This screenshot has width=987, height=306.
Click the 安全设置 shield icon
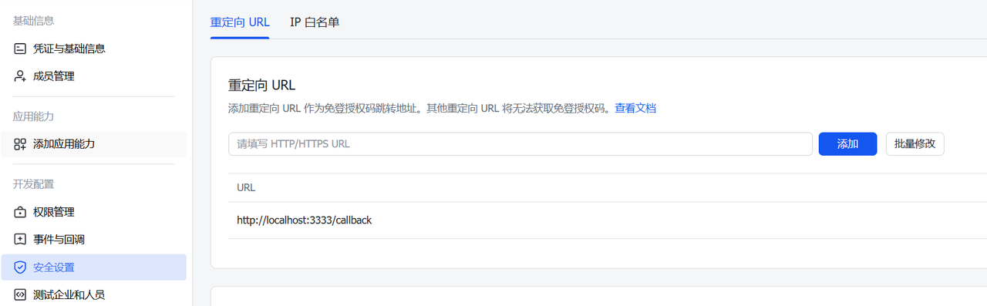pos(20,267)
